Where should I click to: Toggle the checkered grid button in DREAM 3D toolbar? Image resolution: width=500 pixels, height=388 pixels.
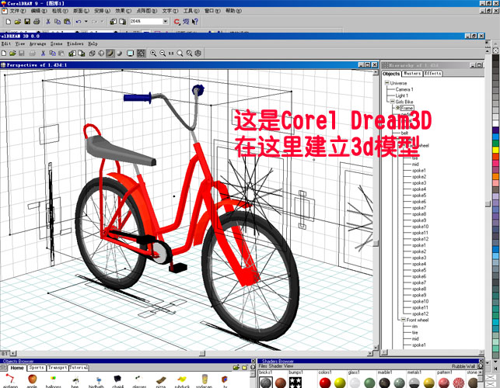click(142, 54)
